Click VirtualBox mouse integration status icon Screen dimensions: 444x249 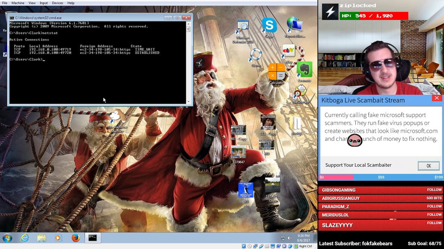[290, 246]
